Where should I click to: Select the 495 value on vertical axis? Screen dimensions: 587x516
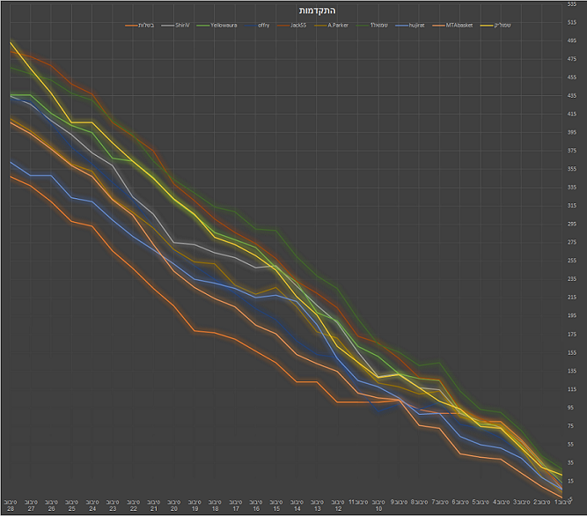(x=572, y=41)
